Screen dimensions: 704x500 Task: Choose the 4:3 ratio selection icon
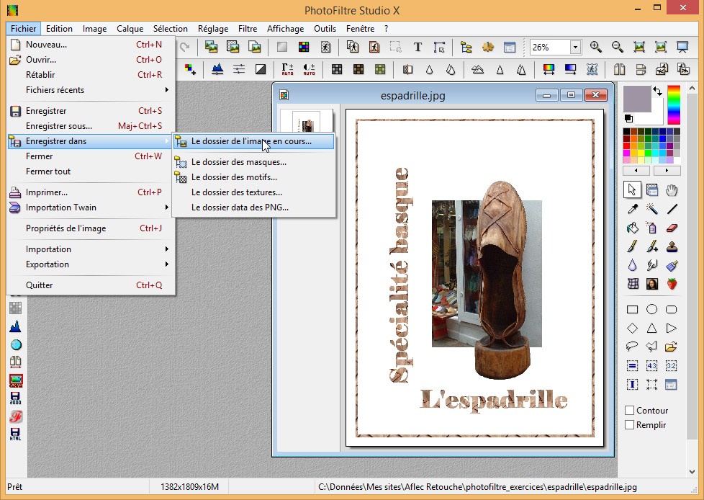point(652,366)
